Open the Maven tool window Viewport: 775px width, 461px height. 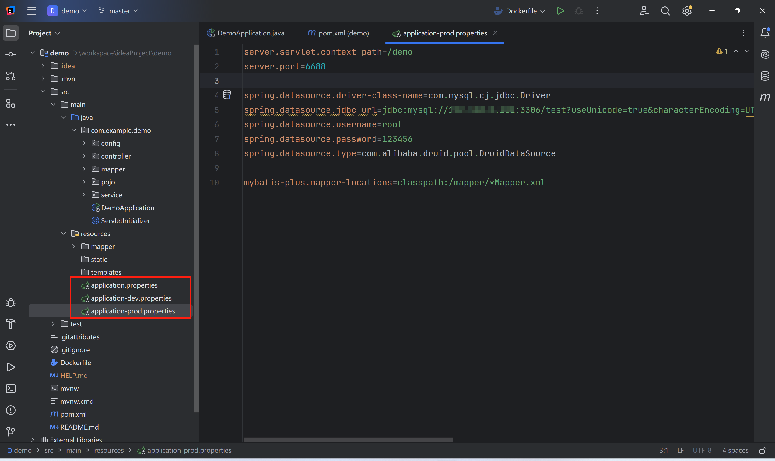point(765,97)
